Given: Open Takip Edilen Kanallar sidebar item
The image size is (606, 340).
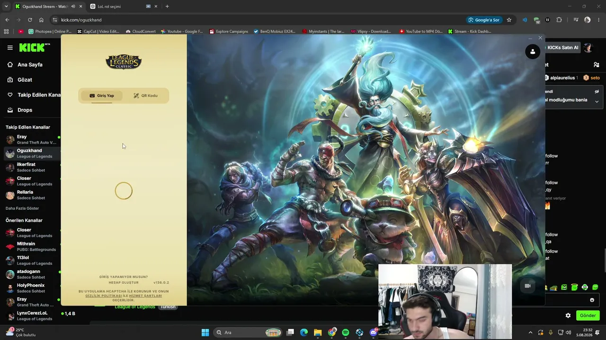Looking at the screenshot, I should click(x=33, y=95).
